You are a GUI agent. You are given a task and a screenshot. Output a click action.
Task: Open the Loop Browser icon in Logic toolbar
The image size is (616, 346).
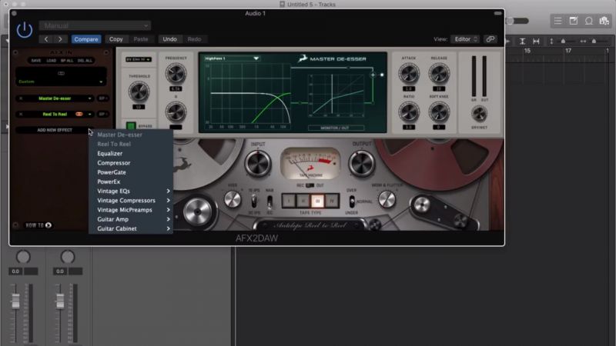[589, 21]
